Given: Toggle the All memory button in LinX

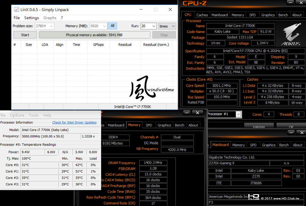Looking at the screenshot, I should coord(112,26).
